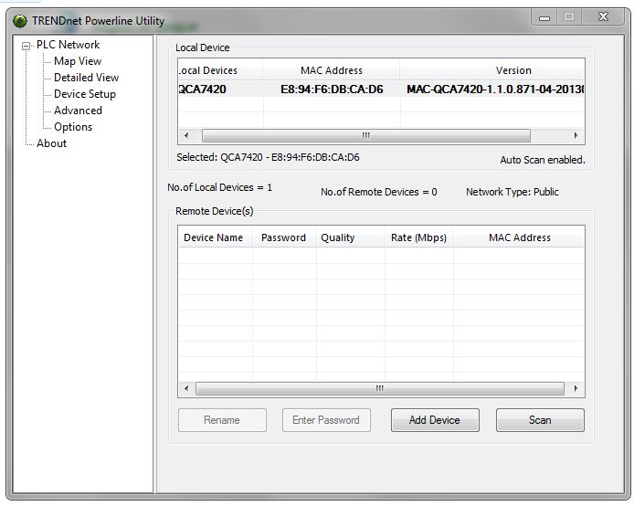Click the Rate (Mbps) column header
This screenshot has width=634, height=506.
(418, 237)
